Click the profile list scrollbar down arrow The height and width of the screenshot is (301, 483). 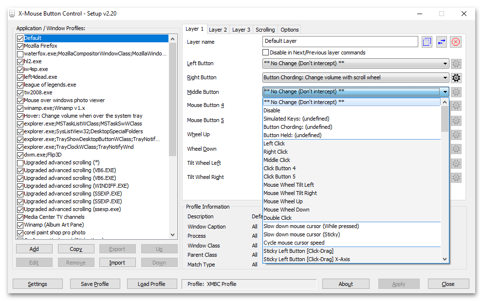pos(172,235)
